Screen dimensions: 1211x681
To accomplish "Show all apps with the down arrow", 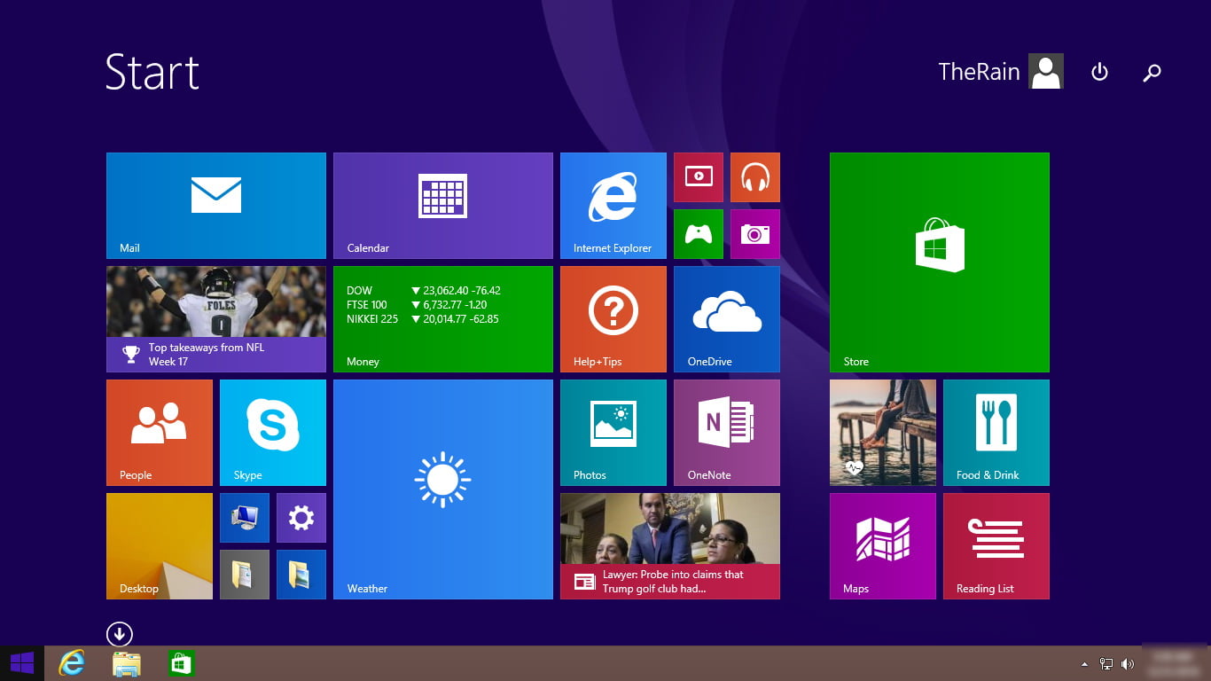I will click(119, 634).
